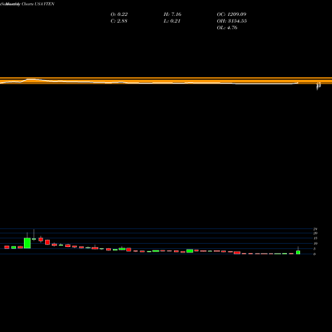Click the '15' price axis label

click(x=315, y=238)
